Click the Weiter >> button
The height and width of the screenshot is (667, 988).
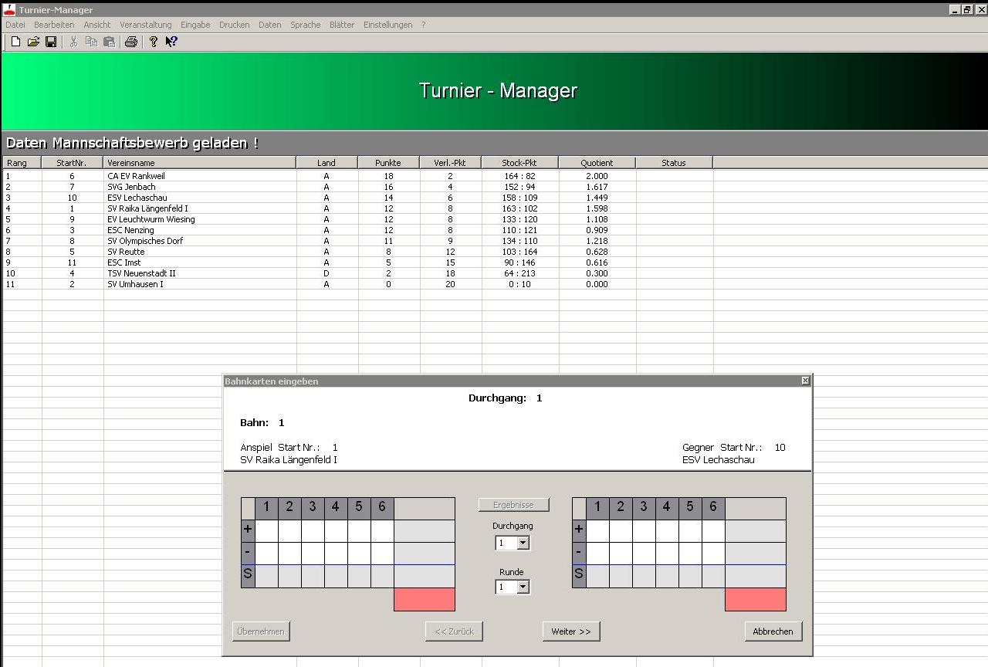click(571, 631)
